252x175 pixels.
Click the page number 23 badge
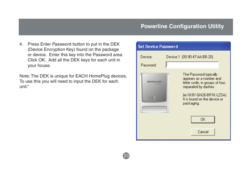point(126,155)
